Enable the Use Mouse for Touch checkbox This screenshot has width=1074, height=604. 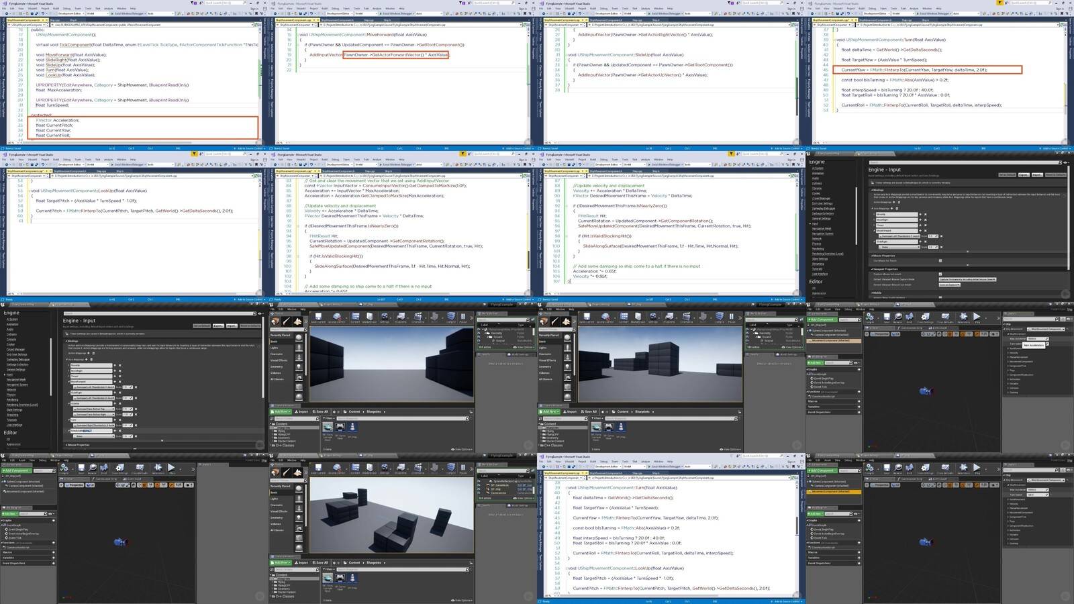coord(940,260)
